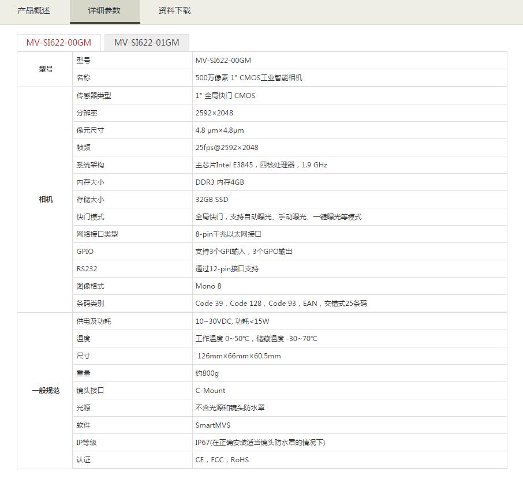Select the 详细参数 tab
The width and height of the screenshot is (523, 479).
pos(104,11)
